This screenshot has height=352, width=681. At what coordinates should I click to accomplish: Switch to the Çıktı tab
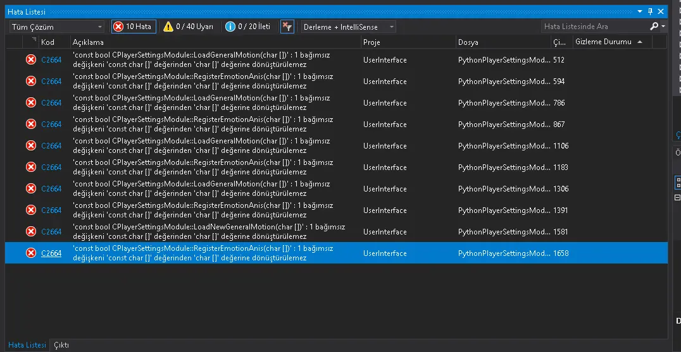(x=61, y=345)
